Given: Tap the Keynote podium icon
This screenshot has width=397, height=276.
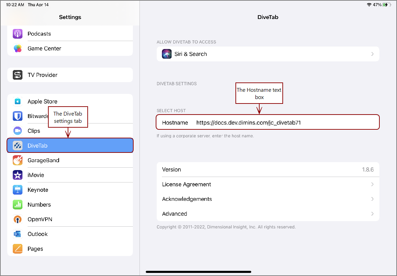Looking at the screenshot, I should (x=18, y=190).
